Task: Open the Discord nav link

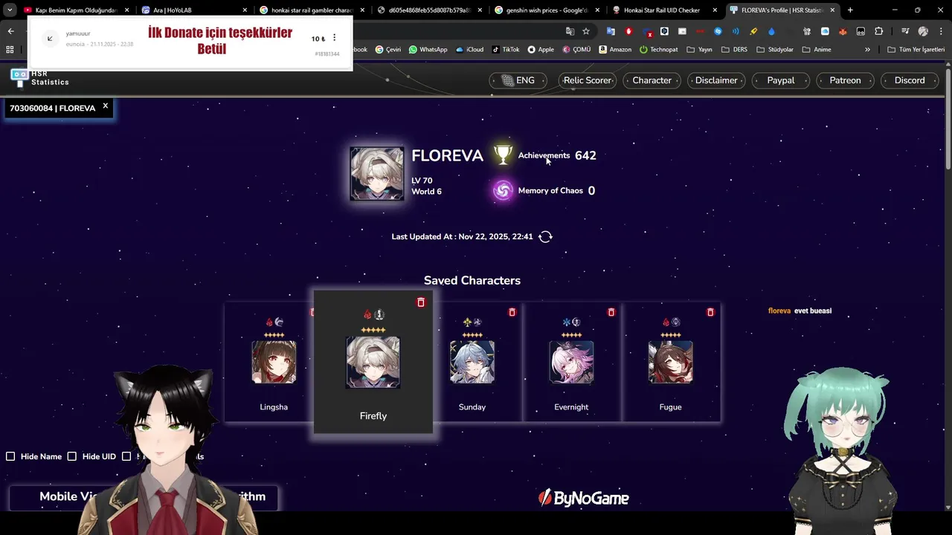Action: [910, 80]
